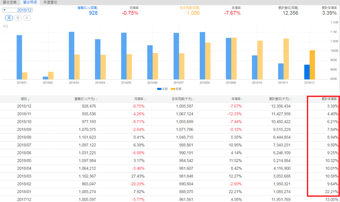Click the blue 2018/08 current-period bar
Viewport: 340px width, 202px height.
tap(202, 56)
